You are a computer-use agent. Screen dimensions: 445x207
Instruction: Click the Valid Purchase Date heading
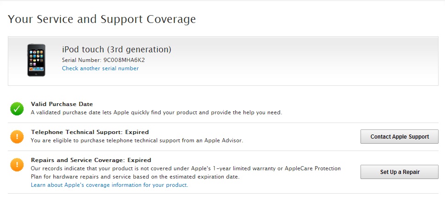click(62, 104)
